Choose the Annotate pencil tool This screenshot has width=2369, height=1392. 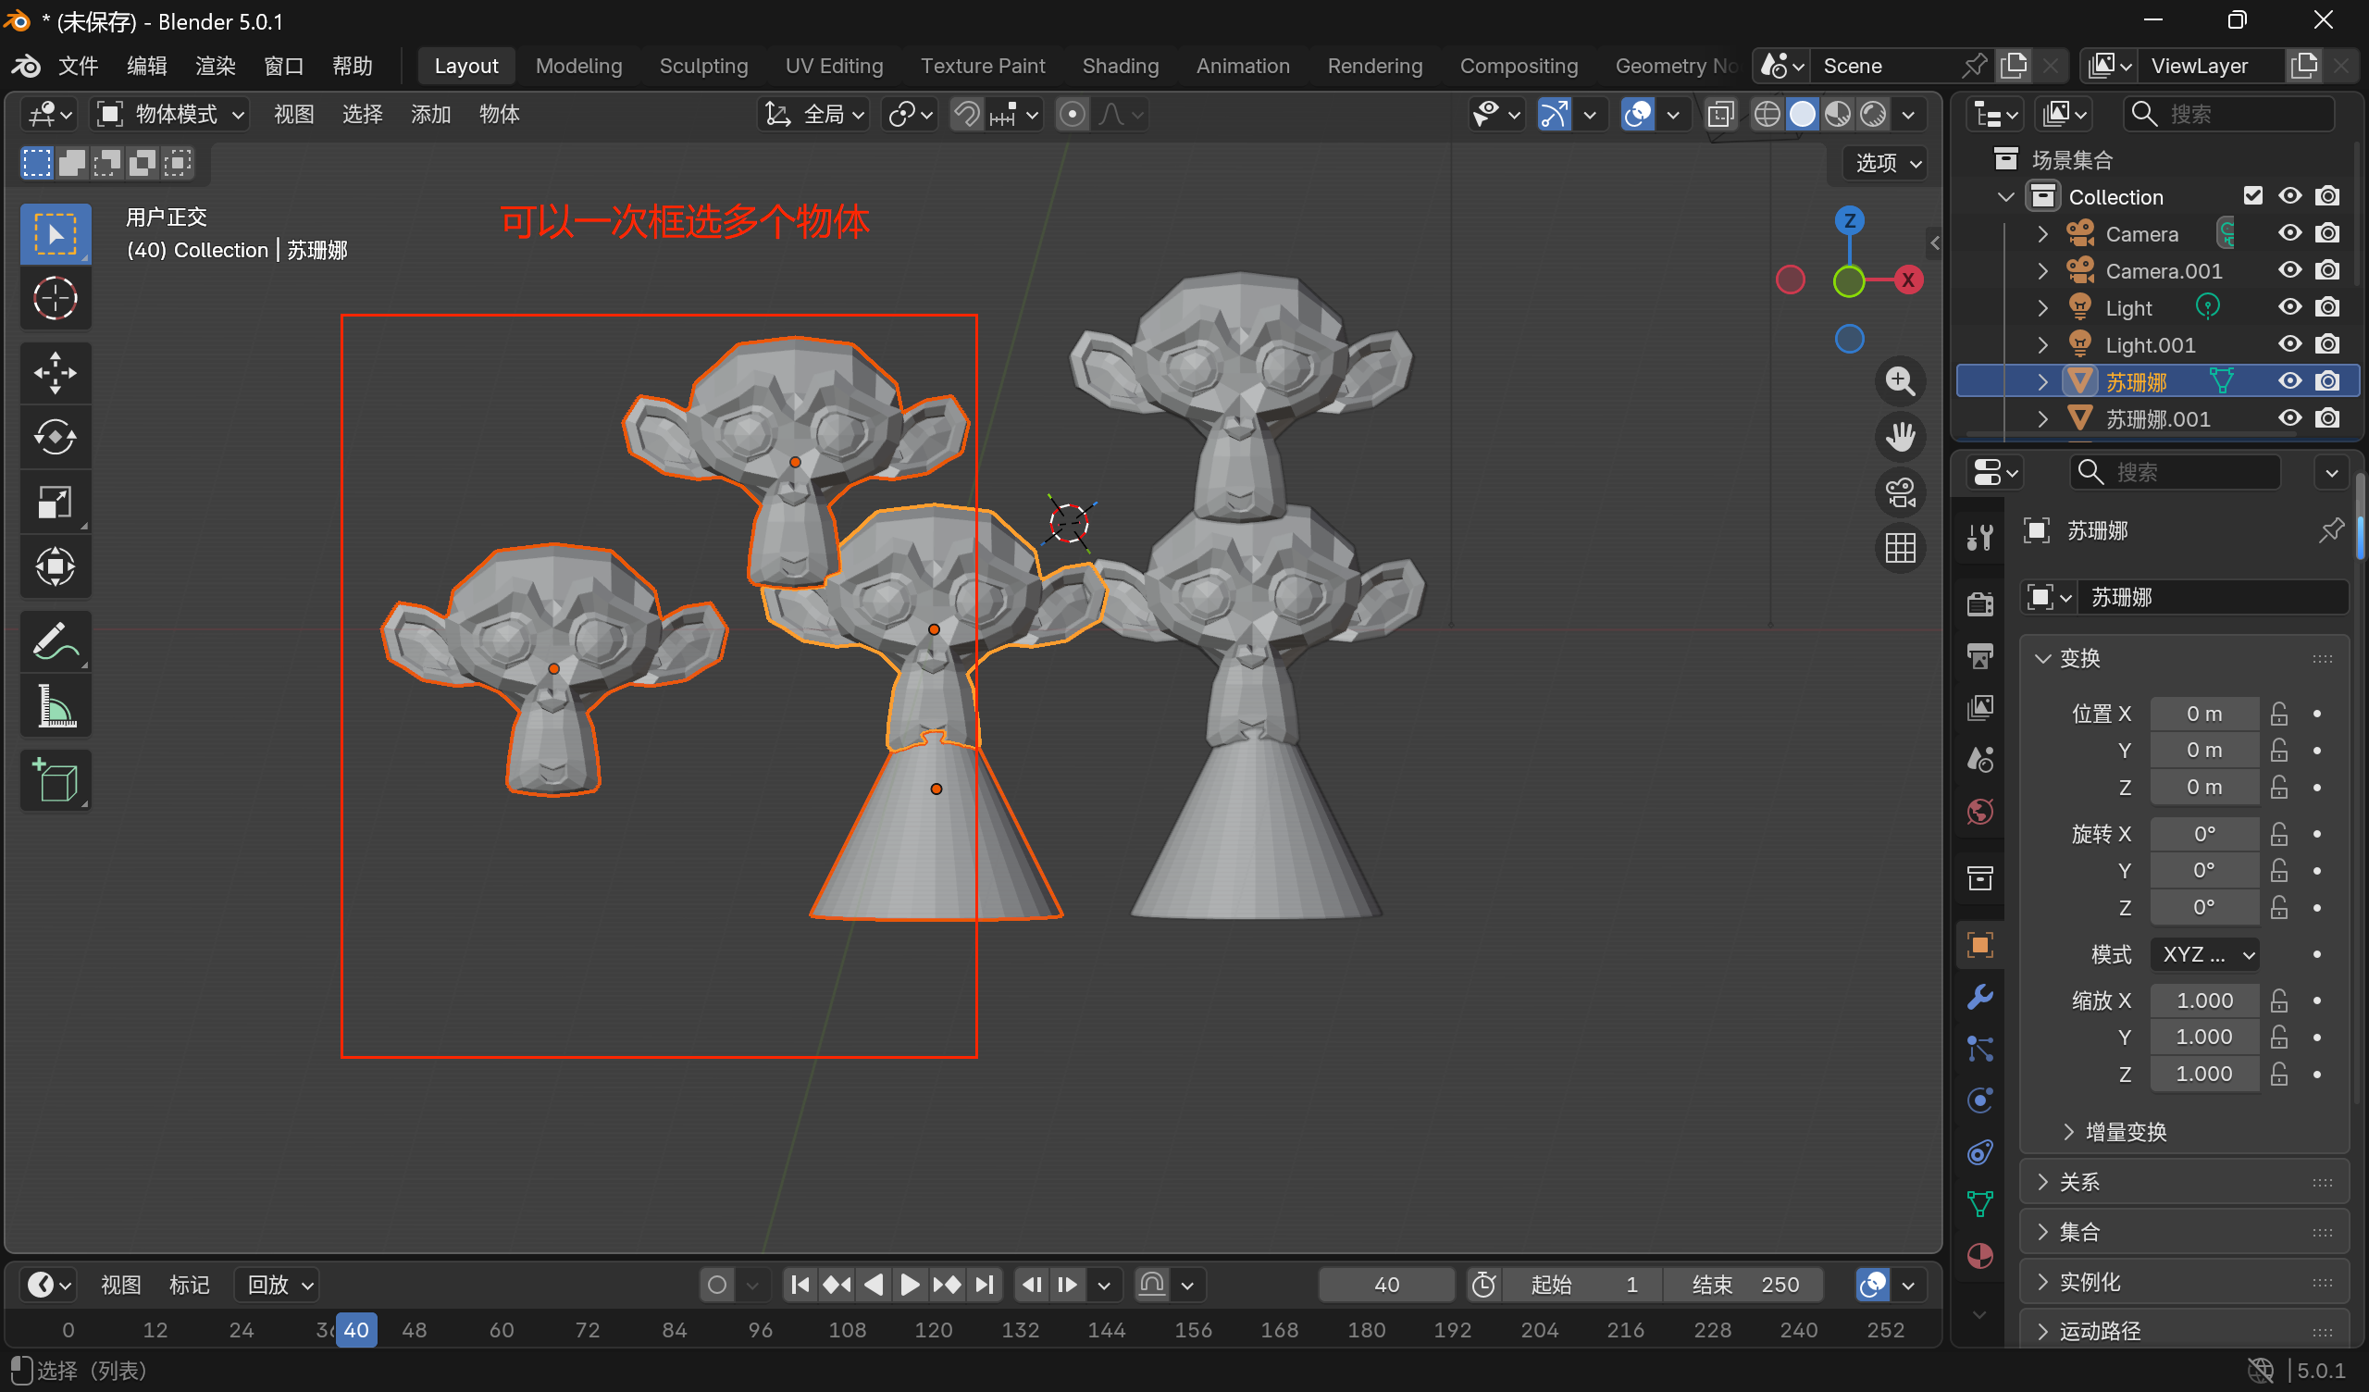click(55, 641)
